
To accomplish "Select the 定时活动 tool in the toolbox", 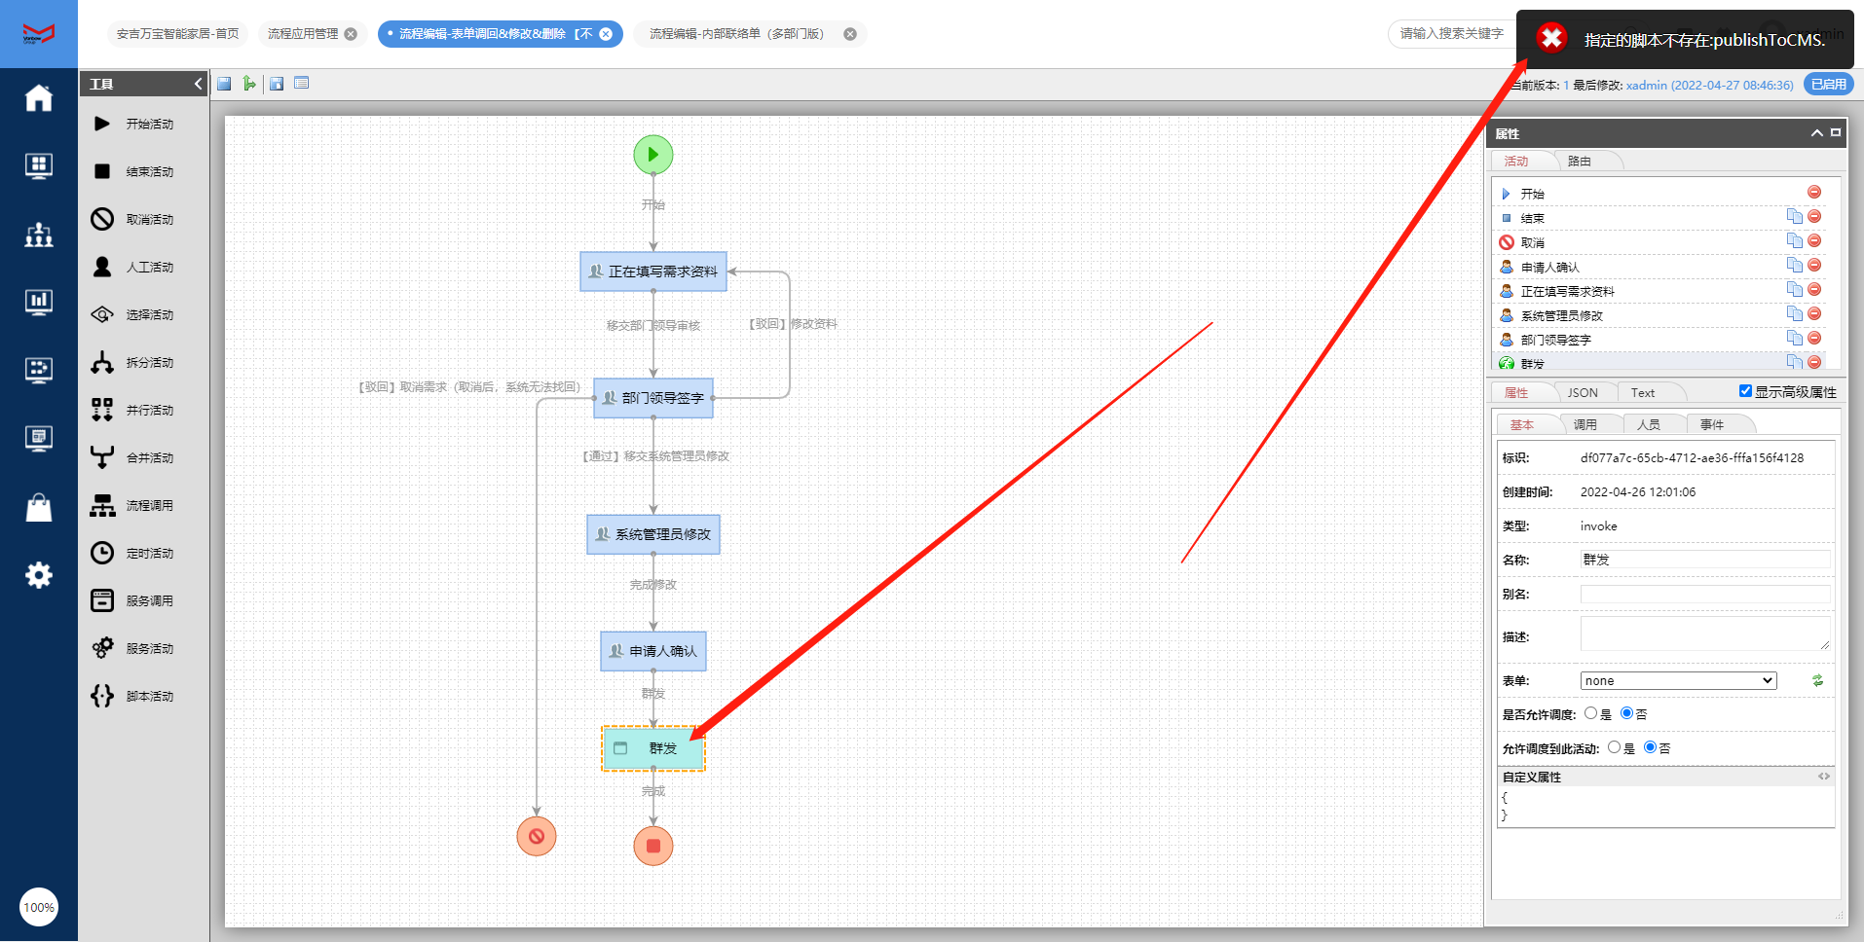I will coord(133,553).
